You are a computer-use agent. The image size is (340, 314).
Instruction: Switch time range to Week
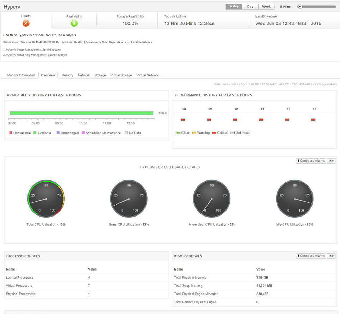(266, 6)
